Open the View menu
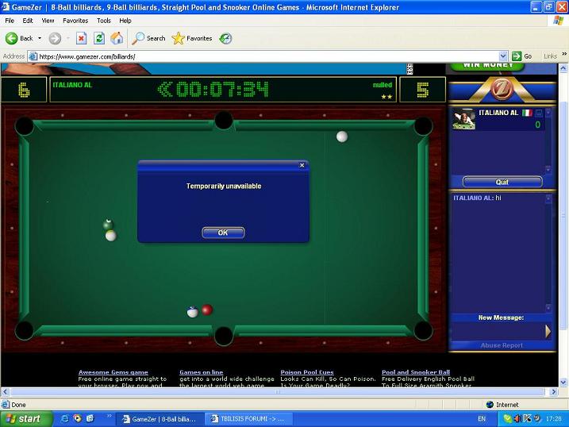This screenshot has height=427, width=569. click(x=48, y=21)
